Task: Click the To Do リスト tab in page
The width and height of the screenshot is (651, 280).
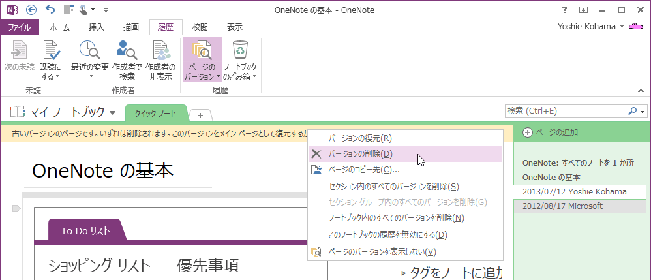Action: coord(85,231)
